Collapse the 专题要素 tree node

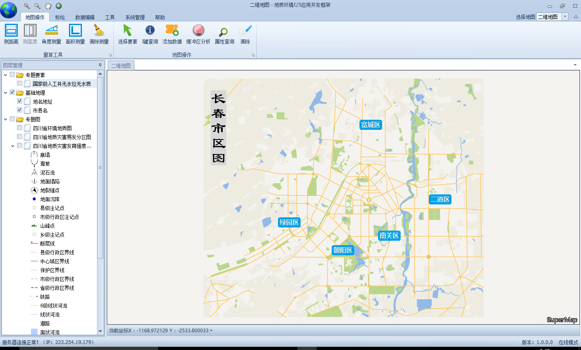(5, 75)
